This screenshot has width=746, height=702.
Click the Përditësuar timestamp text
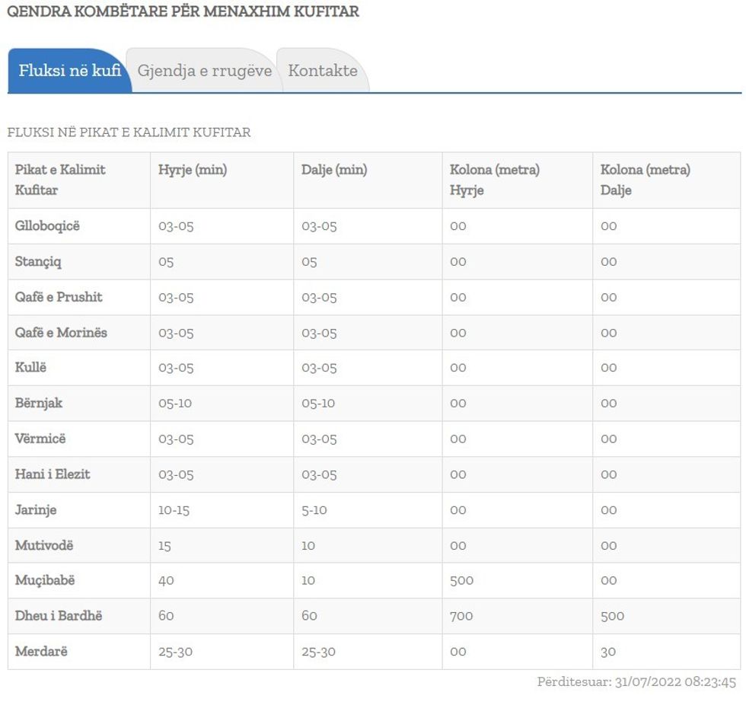click(x=636, y=682)
